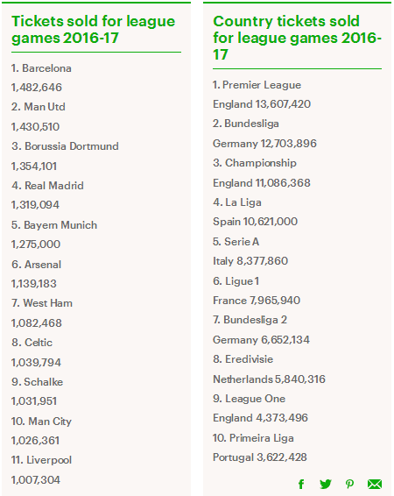Click the '8. Eredivisie' entry
394x496 pixels.
243,359
